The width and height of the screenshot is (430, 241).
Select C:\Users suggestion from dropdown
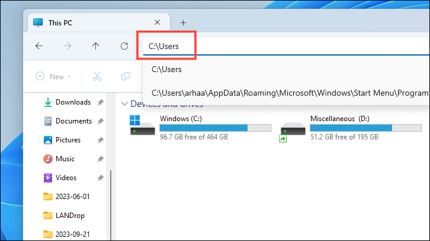pyautogui.click(x=167, y=69)
